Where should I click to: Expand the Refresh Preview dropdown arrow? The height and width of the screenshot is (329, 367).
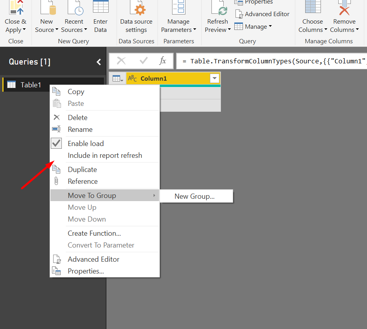[229, 30]
